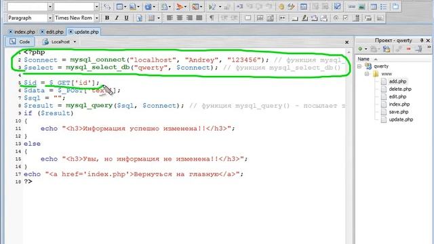This screenshot has width=434, height=244.
Task: Click the orange arrow icon in top toolbar
Action: 180,7
